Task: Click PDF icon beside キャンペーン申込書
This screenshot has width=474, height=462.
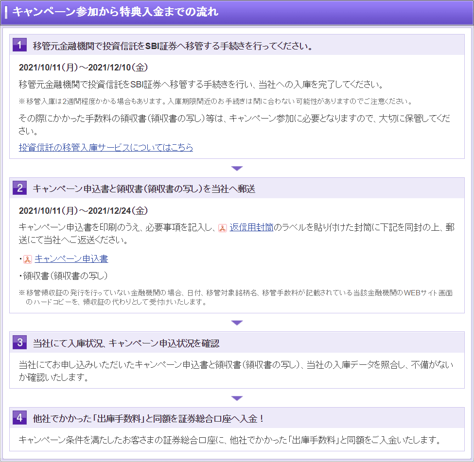Action: (28, 259)
